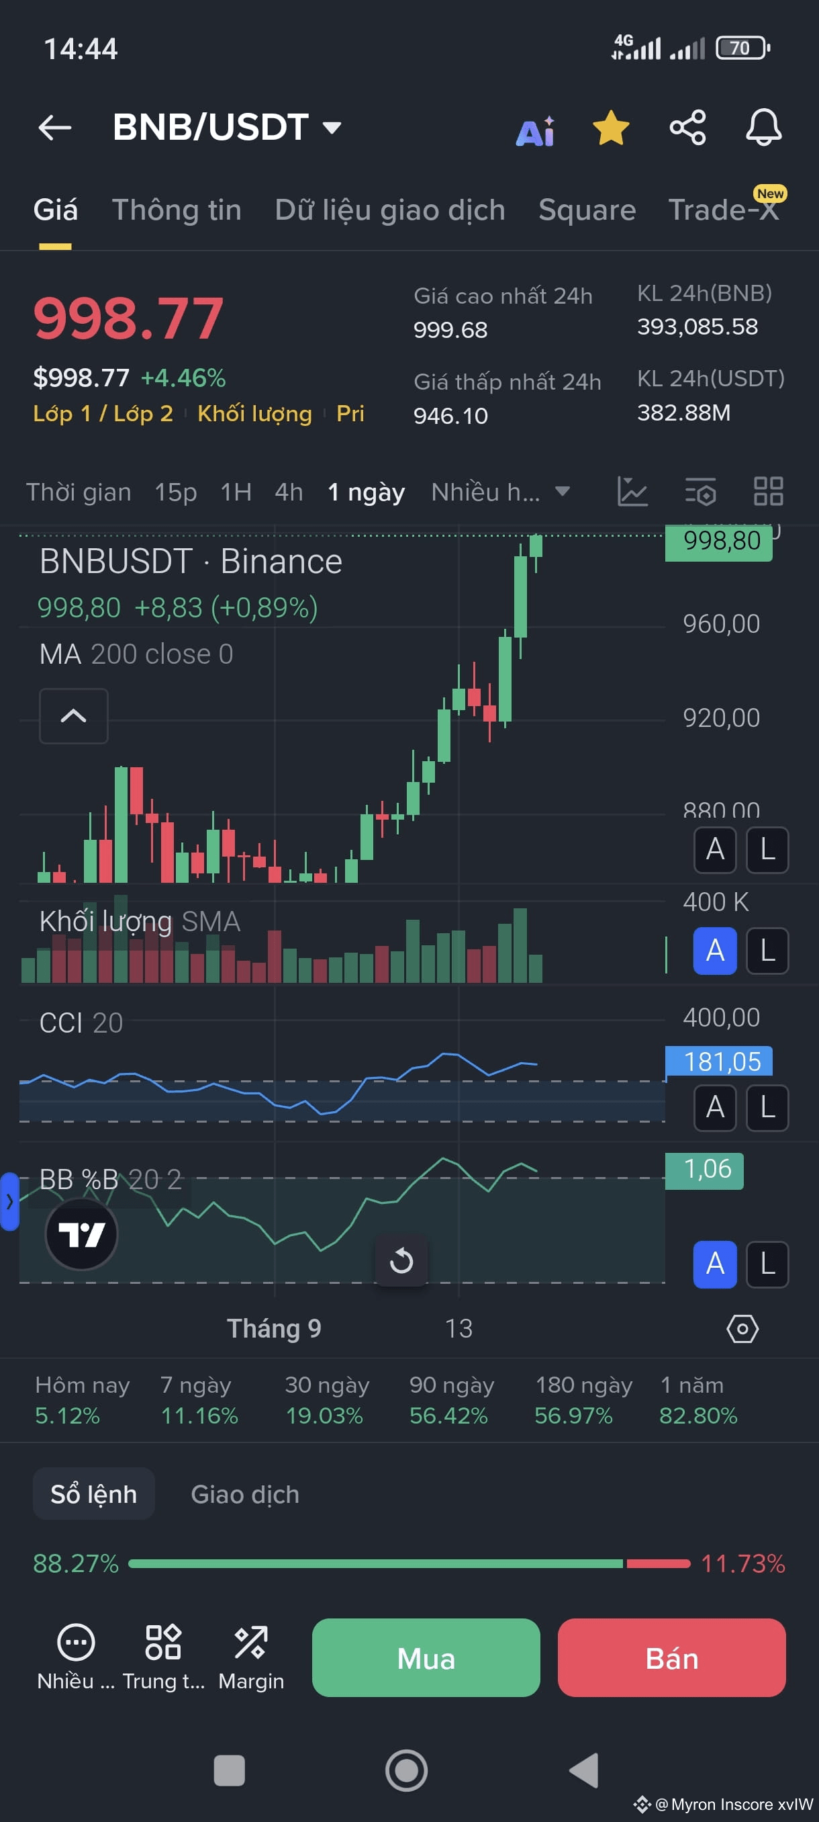This screenshot has height=1822, width=819.
Task: Tap the 7 ngày 11.16% performance
Action: [199, 1399]
